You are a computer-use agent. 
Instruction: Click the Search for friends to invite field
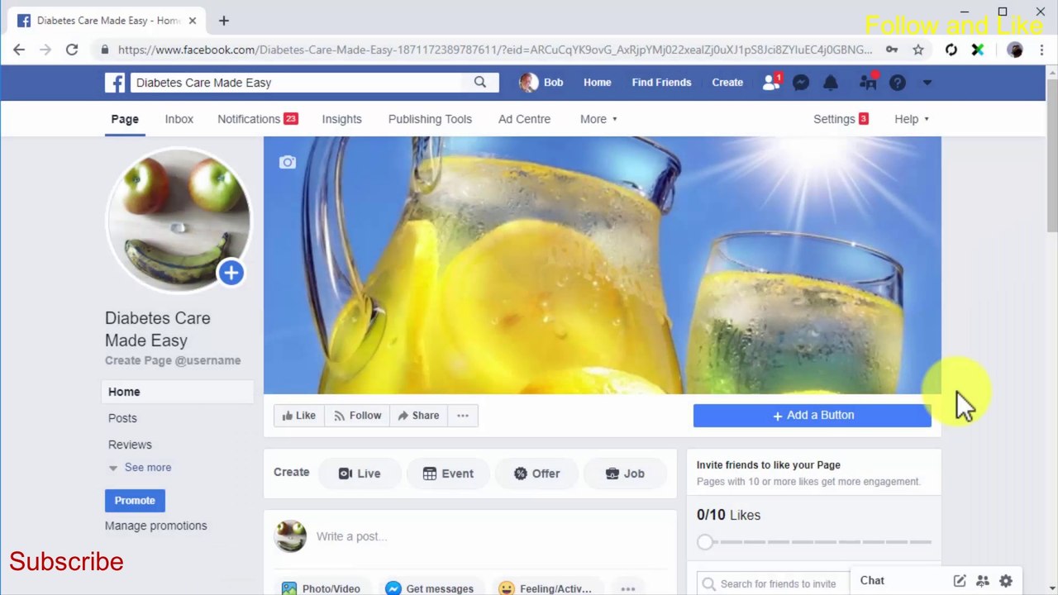[x=773, y=583]
